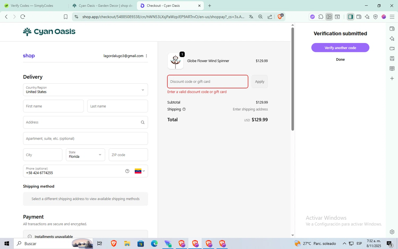Viewport: 398px width, 249px height.
Task: Open File Explorer from taskbar
Action: tap(127, 243)
